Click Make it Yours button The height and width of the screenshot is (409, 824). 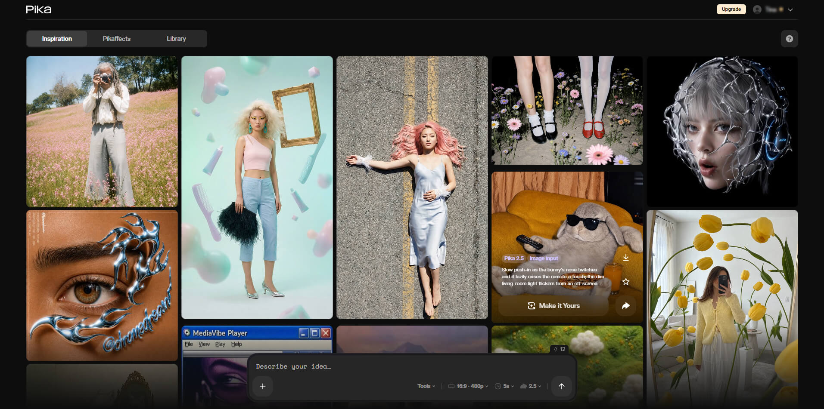coord(553,306)
